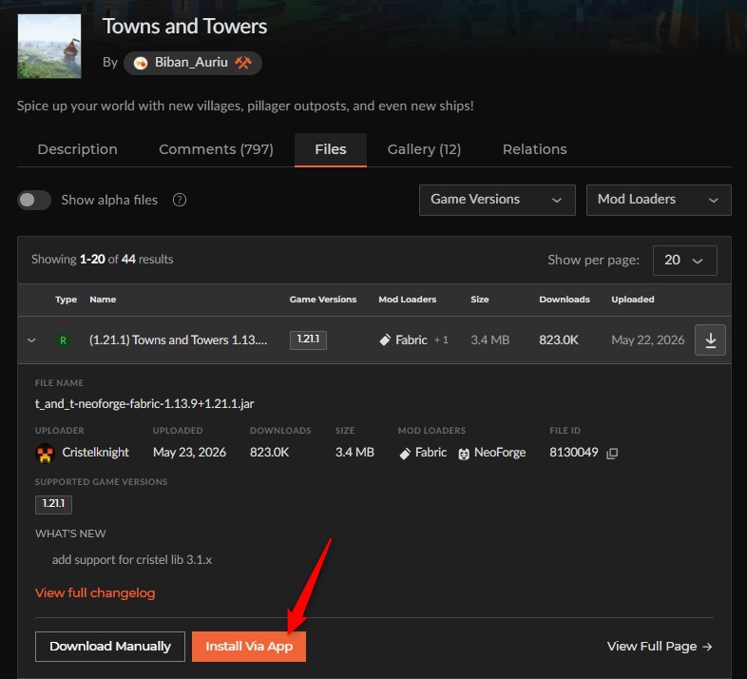Click changelog text add support for cristel lib 3.1.x
Image resolution: width=747 pixels, height=679 pixels.
coord(132,560)
